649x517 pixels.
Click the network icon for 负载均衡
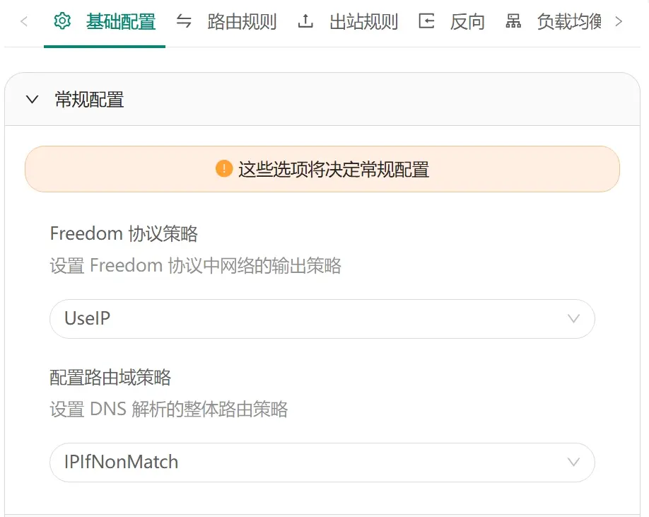coord(513,21)
